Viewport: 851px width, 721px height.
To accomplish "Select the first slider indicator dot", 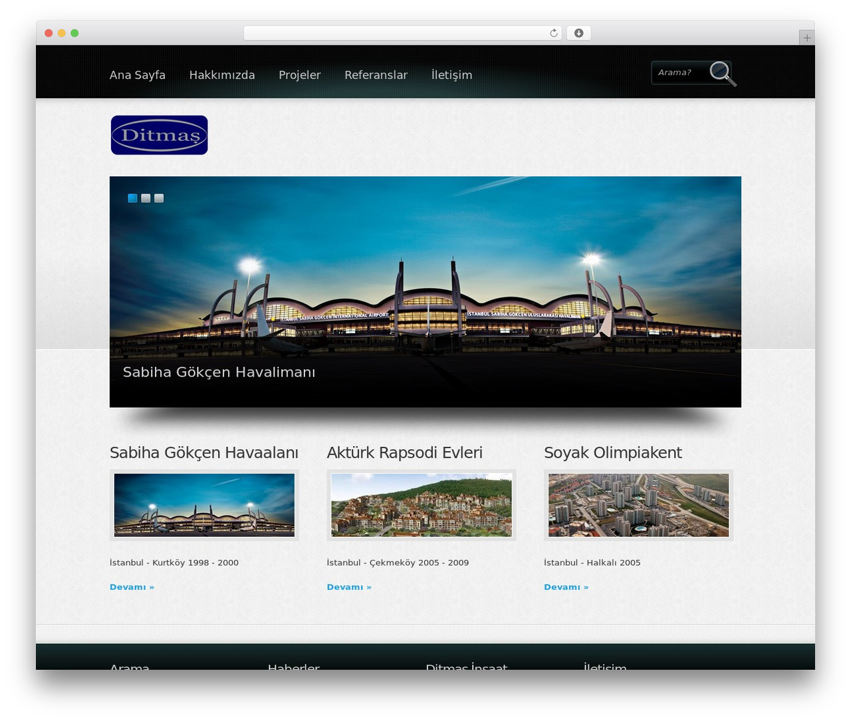I will coord(132,198).
